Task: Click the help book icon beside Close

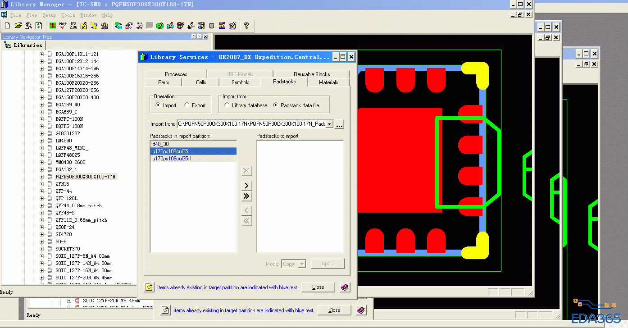Action: coord(345,287)
